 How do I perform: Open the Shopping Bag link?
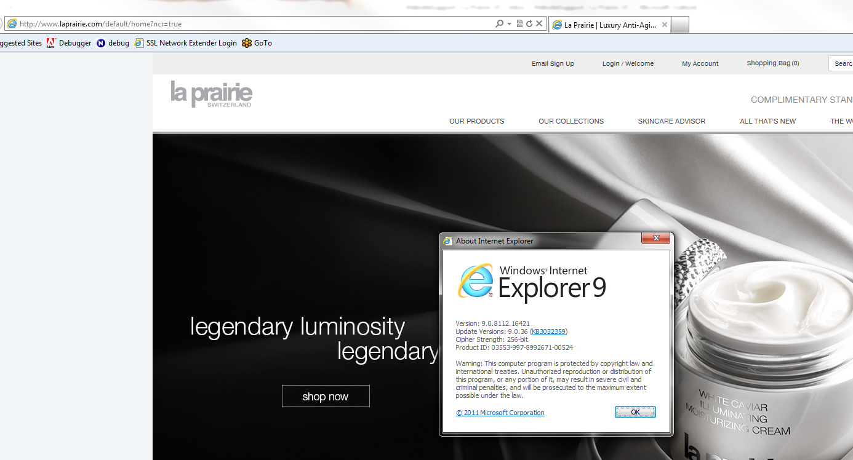772,63
